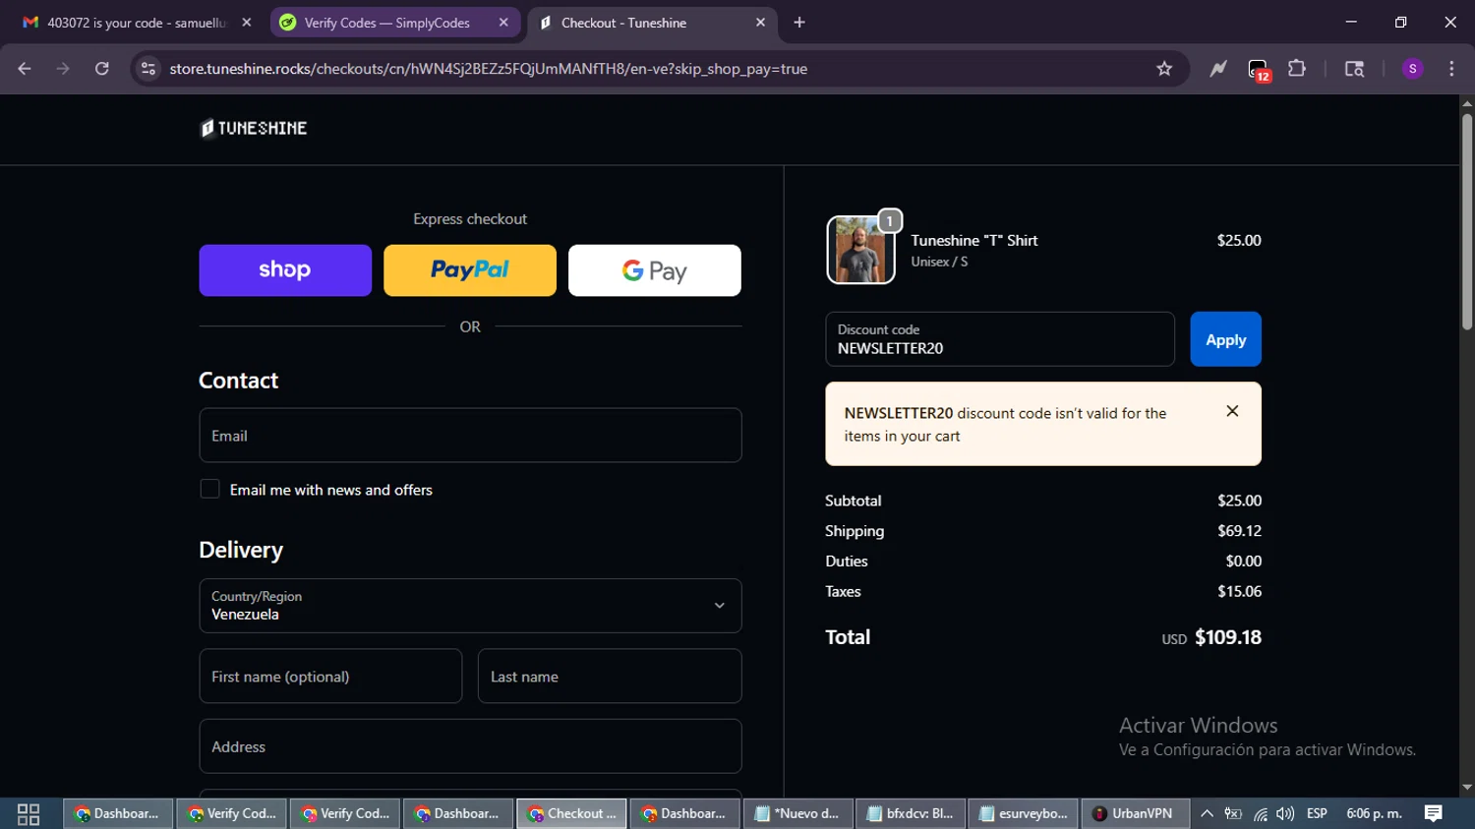The width and height of the screenshot is (1475, 829).
Task: Pay with PayPal express button
Action: point(470,270)
